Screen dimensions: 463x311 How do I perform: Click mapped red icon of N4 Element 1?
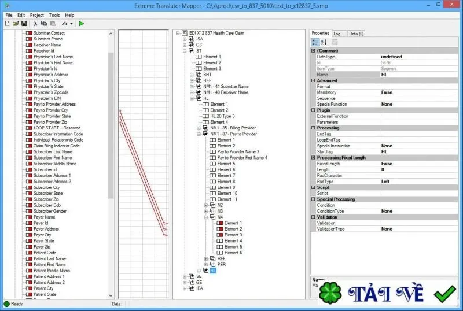pos(220,223)
